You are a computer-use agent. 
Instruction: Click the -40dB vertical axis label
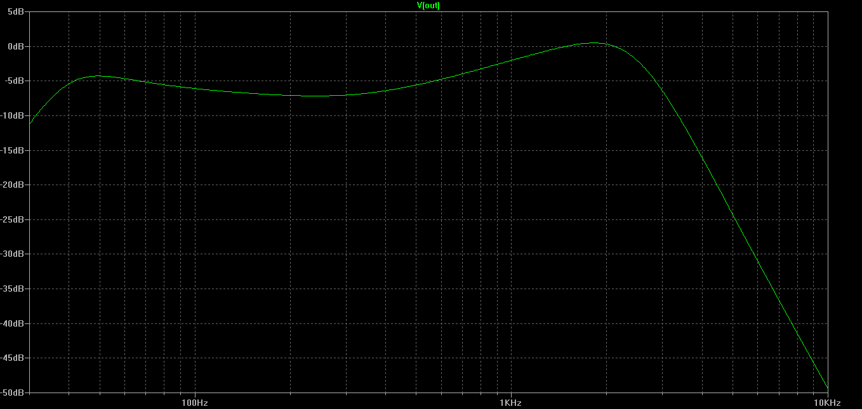tap(13, 323)
